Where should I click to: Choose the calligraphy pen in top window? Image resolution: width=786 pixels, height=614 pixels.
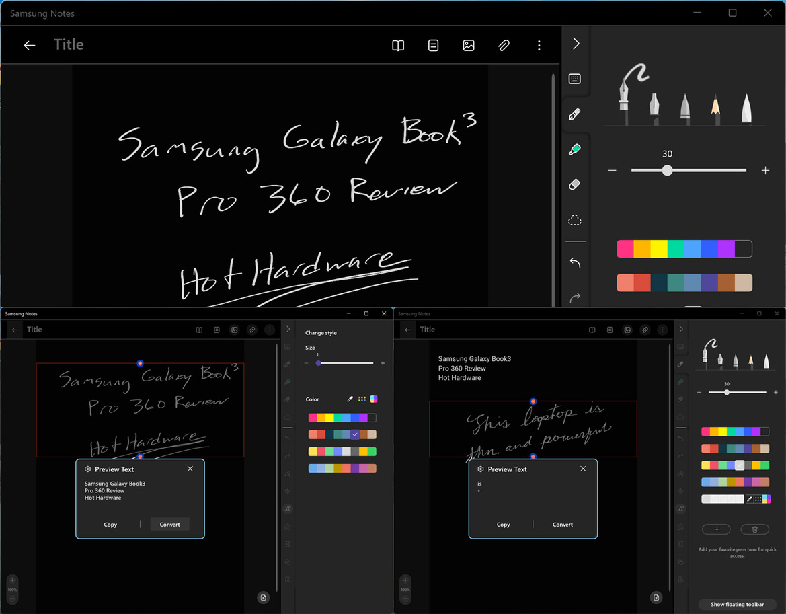pyautogui.click(x=654, y=108)
